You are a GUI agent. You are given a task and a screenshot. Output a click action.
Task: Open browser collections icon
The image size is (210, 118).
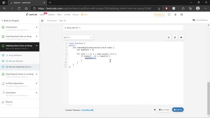(x=190, y=9)
